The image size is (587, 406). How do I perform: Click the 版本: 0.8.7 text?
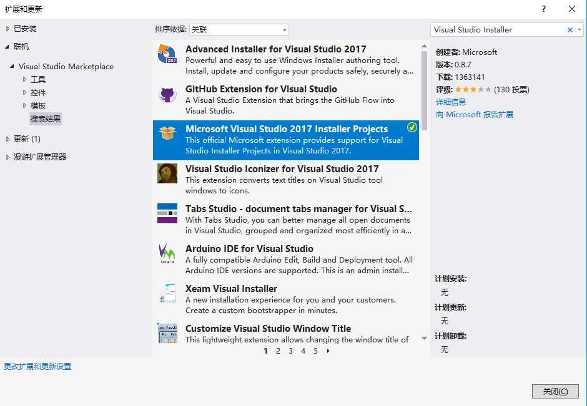(x=453, y=64)
